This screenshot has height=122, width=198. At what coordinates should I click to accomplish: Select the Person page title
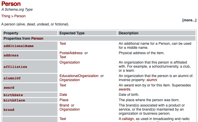coord(11,4)
